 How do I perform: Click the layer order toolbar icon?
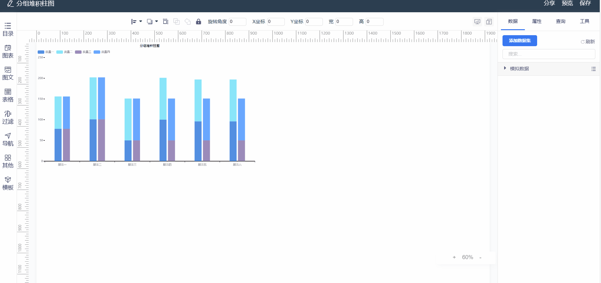point(150,22)
